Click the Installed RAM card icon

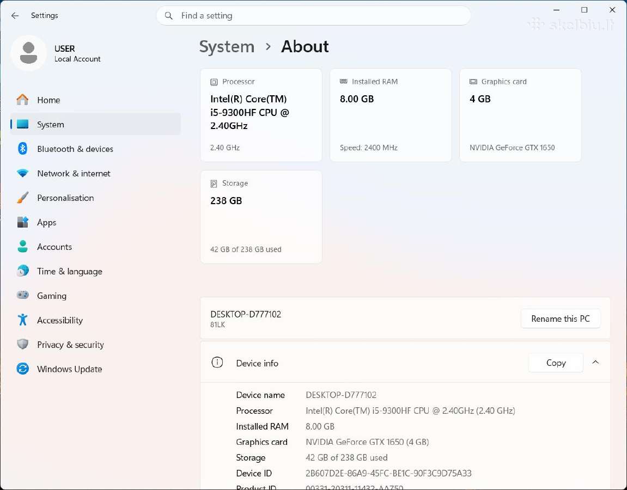[x=344, y=82]
